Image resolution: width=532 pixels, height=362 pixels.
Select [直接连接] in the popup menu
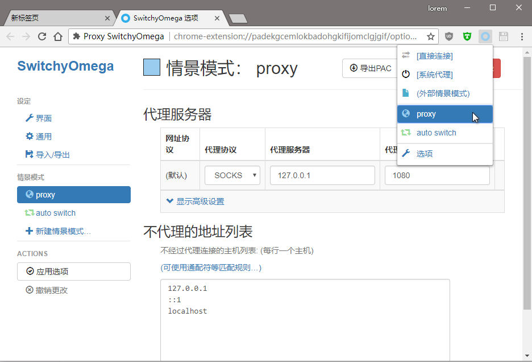pyautogui.click(x=445, y=56)
